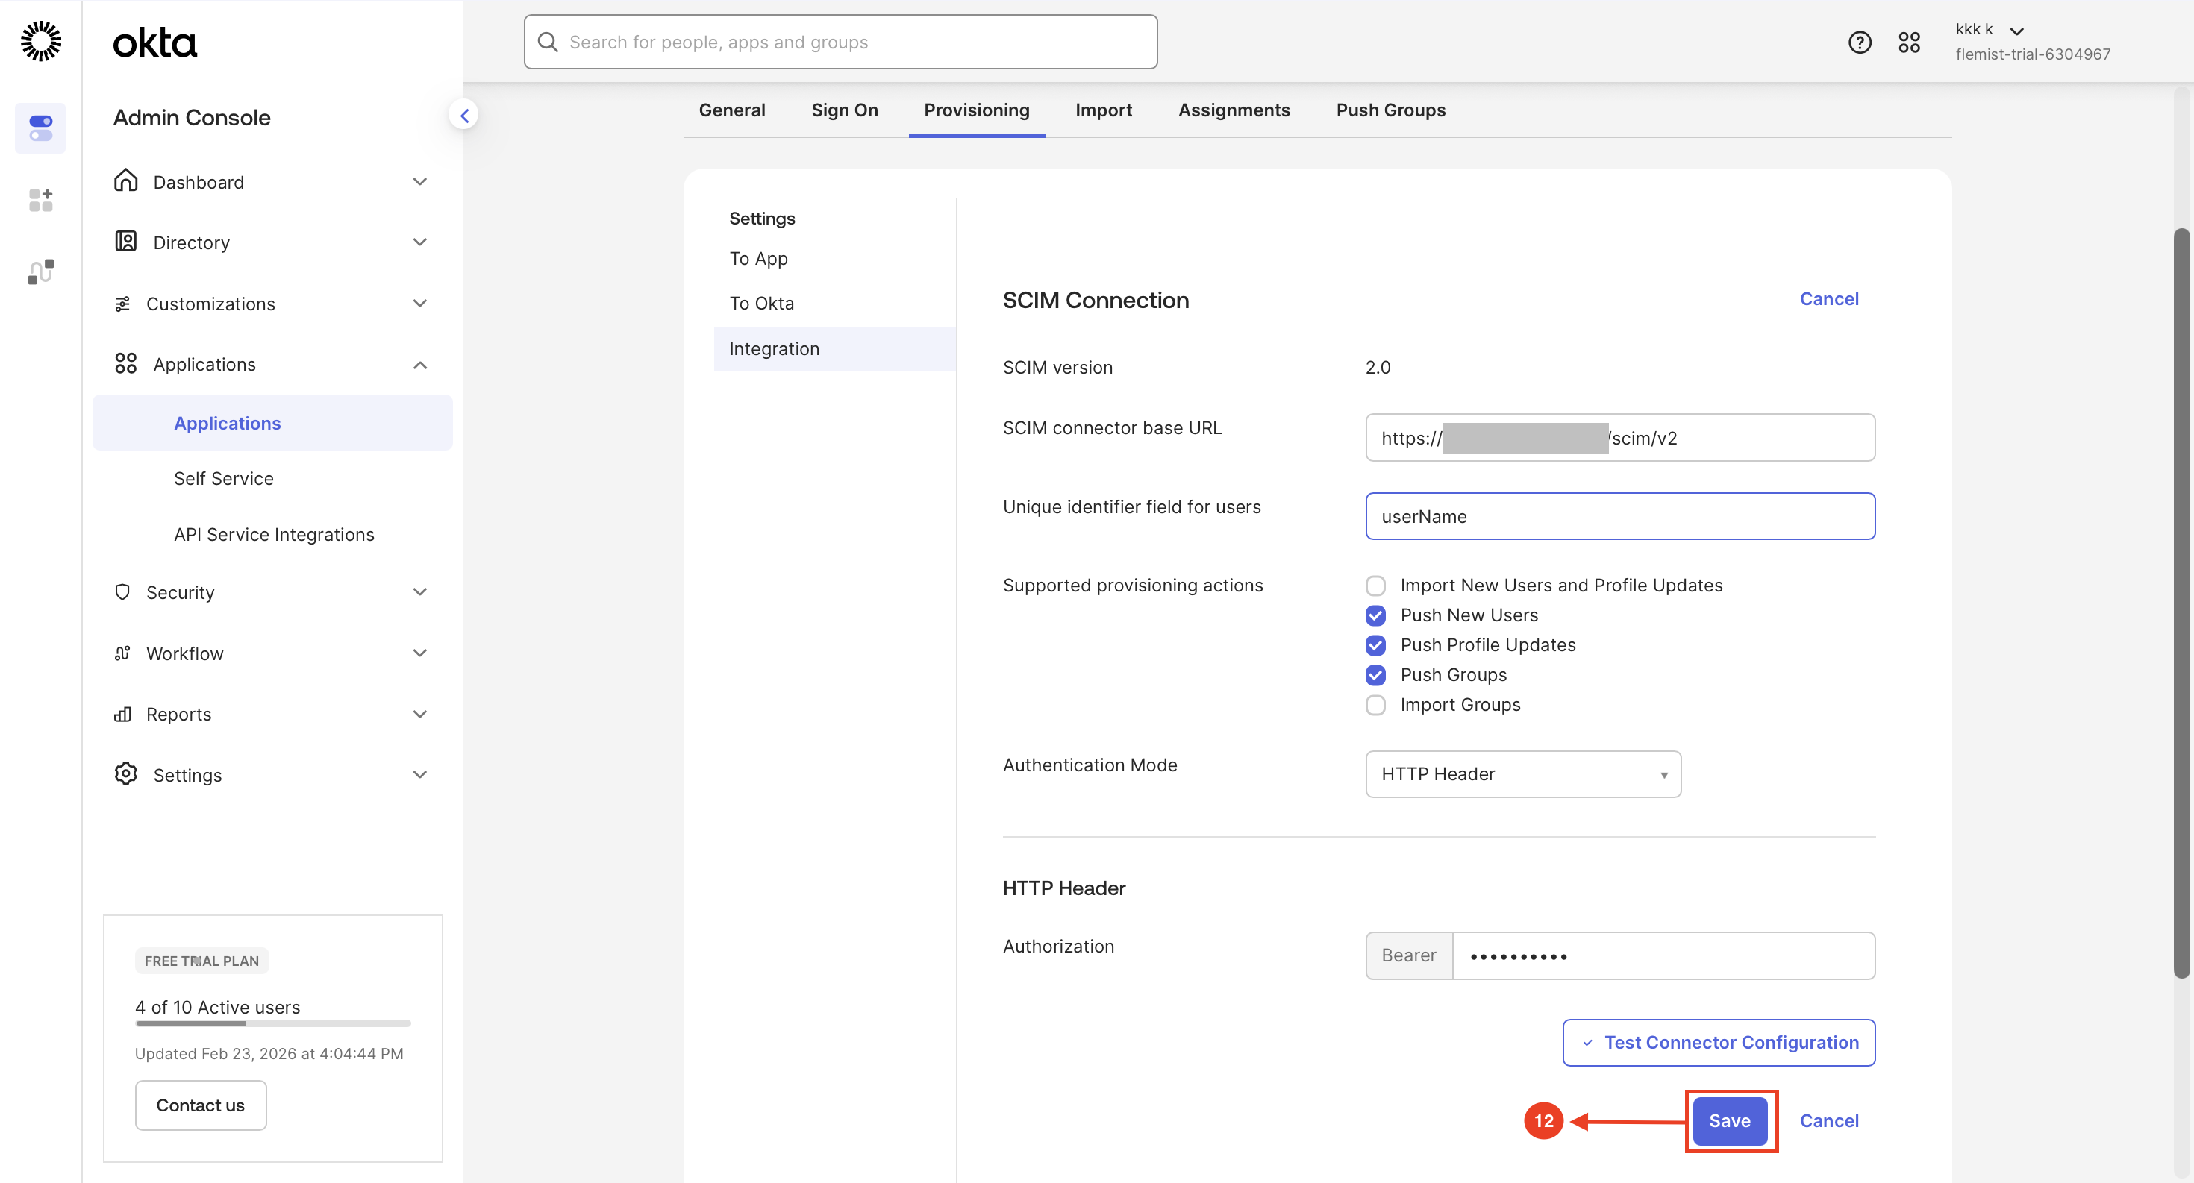Click the page vertical scrollbar
The height and width of the screenshot is (1183, 2194).
[2181, 596]
